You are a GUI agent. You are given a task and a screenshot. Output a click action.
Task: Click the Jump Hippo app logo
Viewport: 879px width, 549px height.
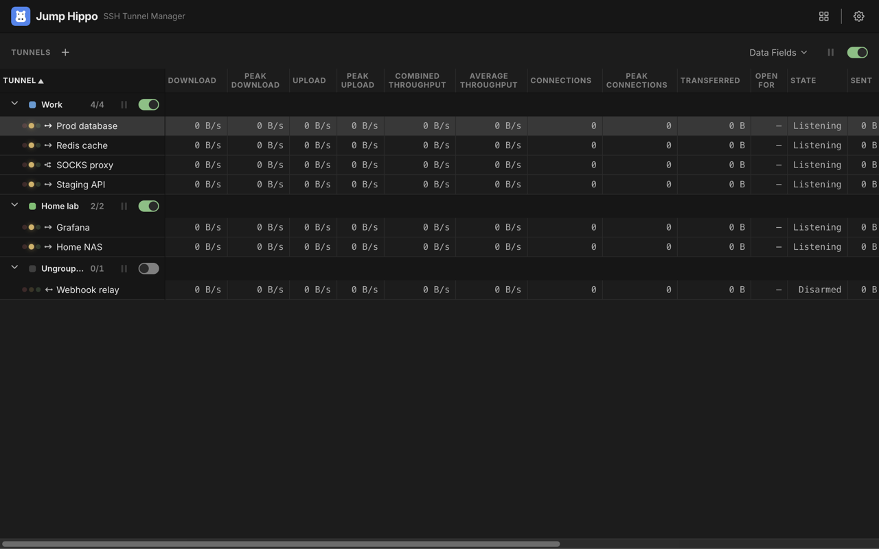coord(21,16)
